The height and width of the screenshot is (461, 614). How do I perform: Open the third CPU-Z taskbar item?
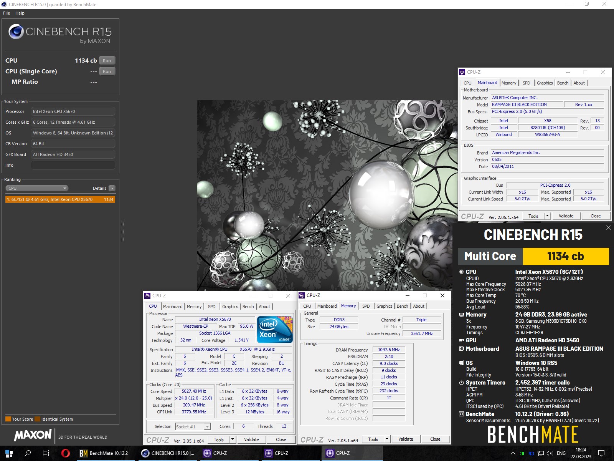pos(352,453)
